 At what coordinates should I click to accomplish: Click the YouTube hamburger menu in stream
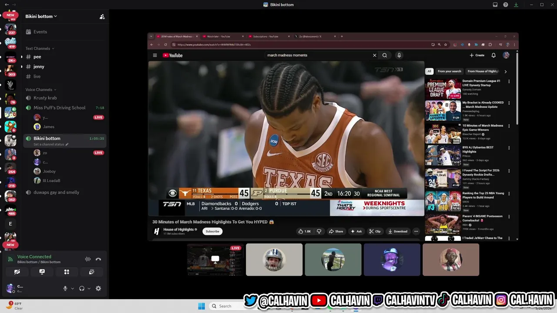tap(154, 55)
